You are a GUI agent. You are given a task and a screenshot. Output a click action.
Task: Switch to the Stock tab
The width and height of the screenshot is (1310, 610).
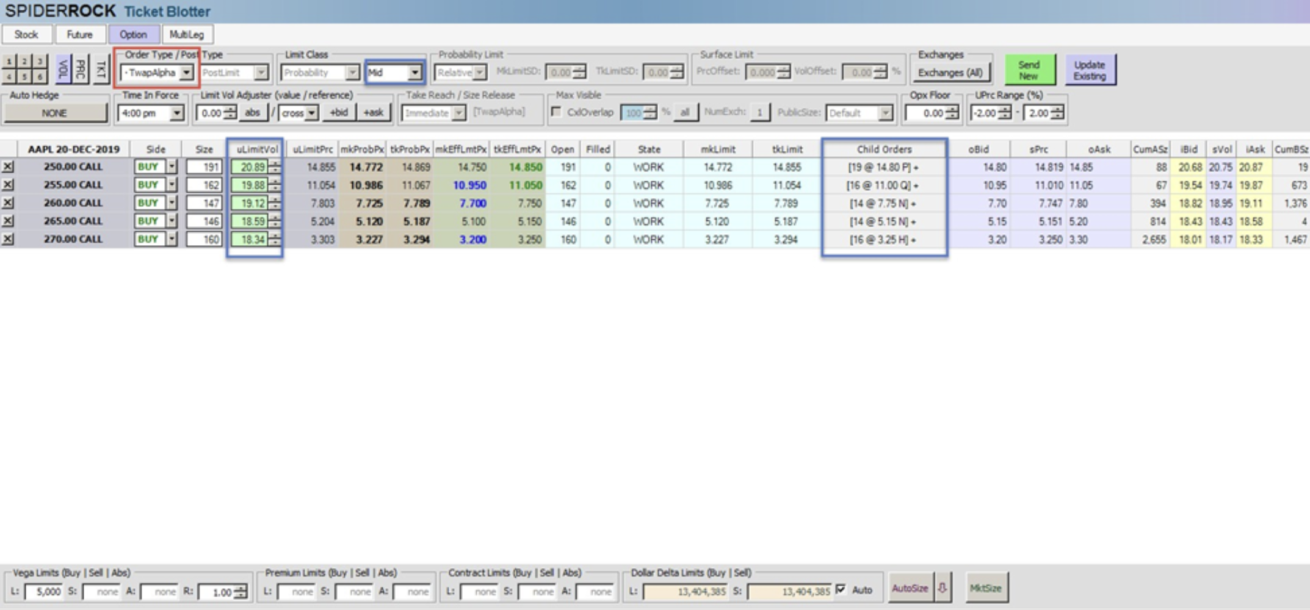(x=26, y=35)
